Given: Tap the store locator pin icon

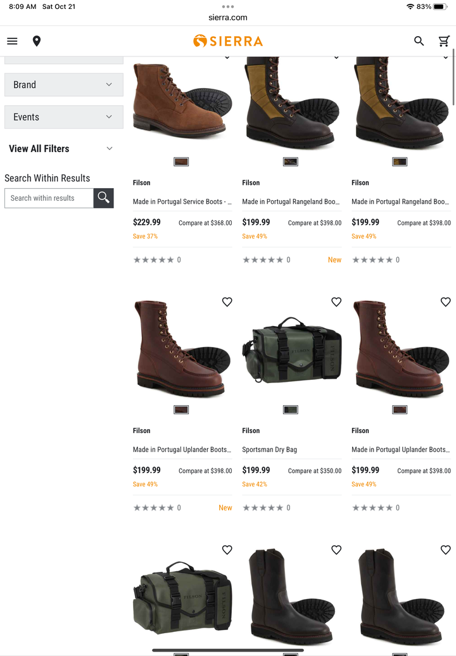Looking at the screenshot, I should (x=37, y=41).
